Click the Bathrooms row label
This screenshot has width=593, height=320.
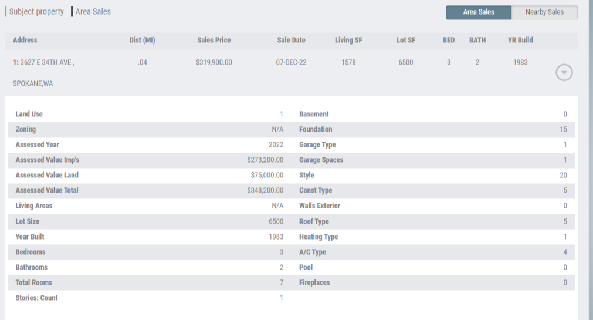(32, 267)
